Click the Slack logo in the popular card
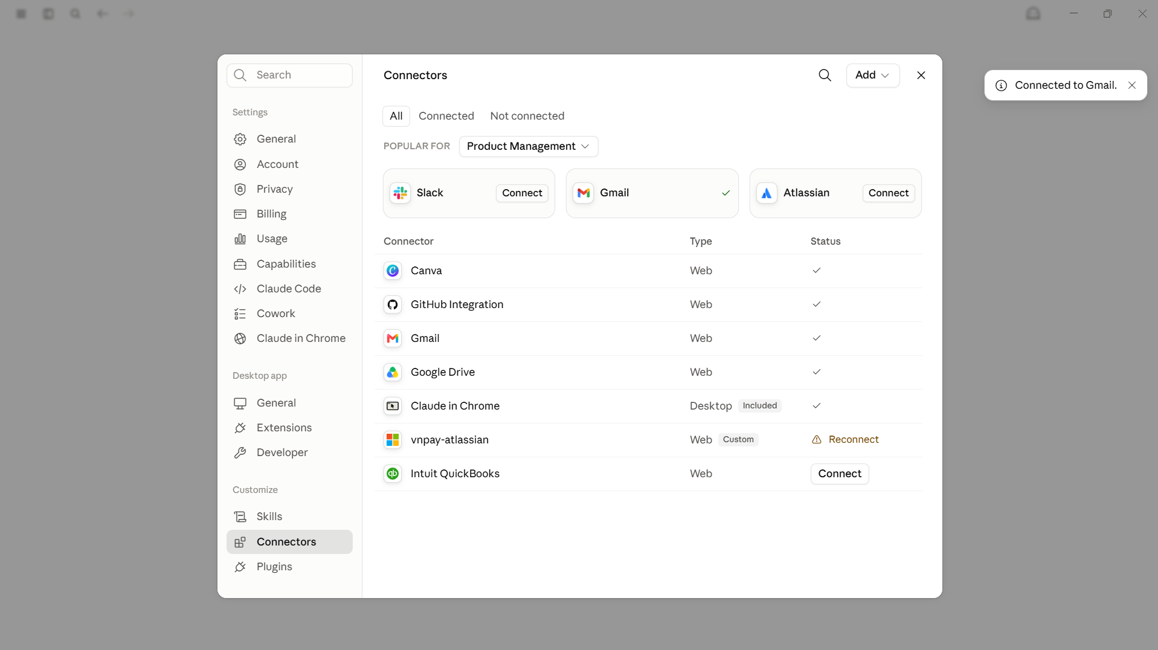 pyautogui.click(x=400, y=193)
